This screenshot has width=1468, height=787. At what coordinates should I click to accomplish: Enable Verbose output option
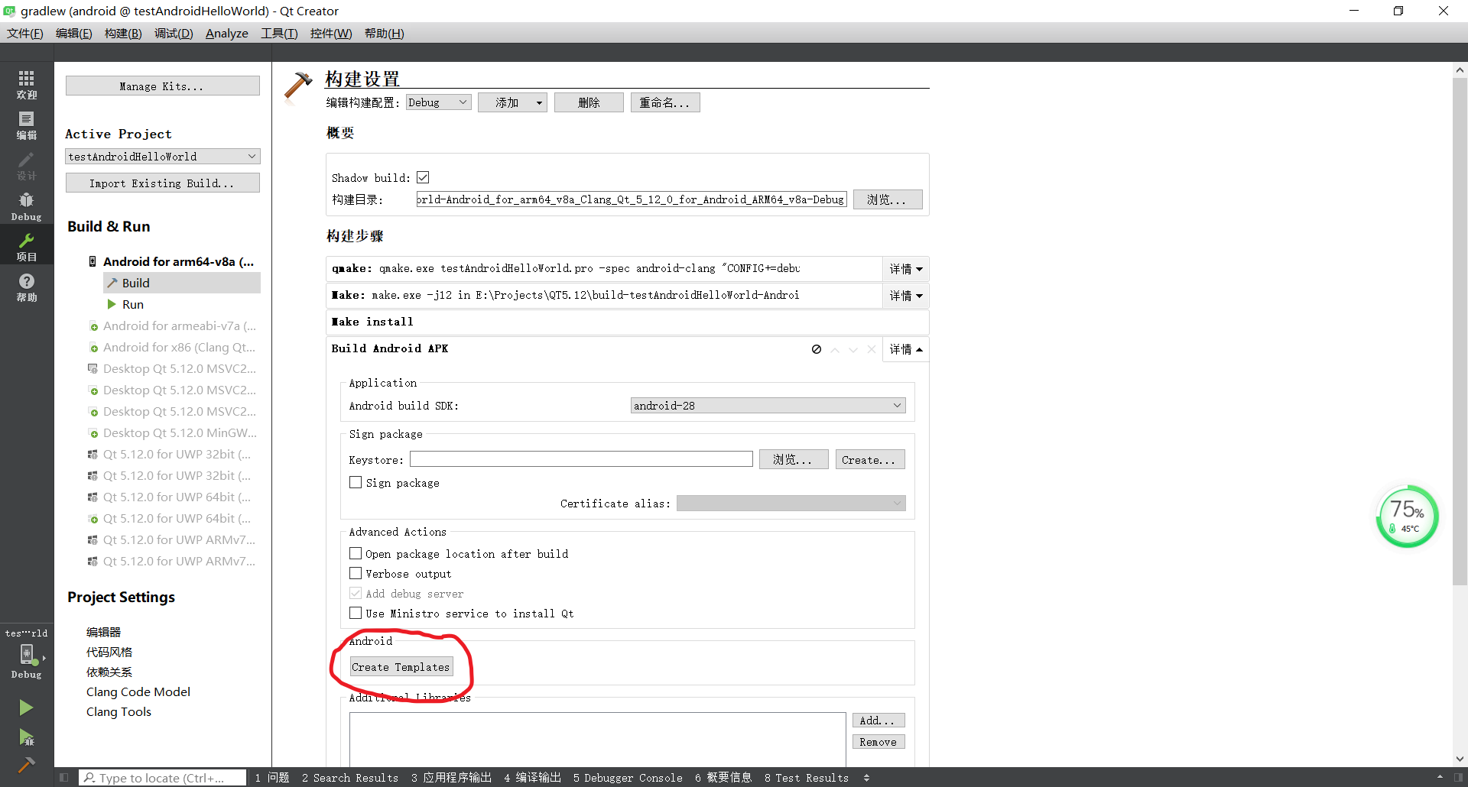(355, 573)
